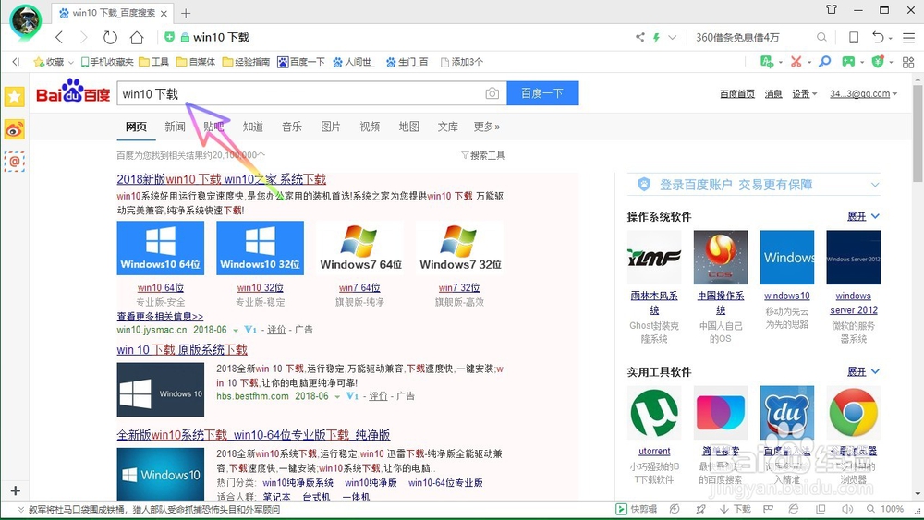
Task: Click 查看更多相关信息>> link
Action: pyautogui.click(x=160, y=316)
